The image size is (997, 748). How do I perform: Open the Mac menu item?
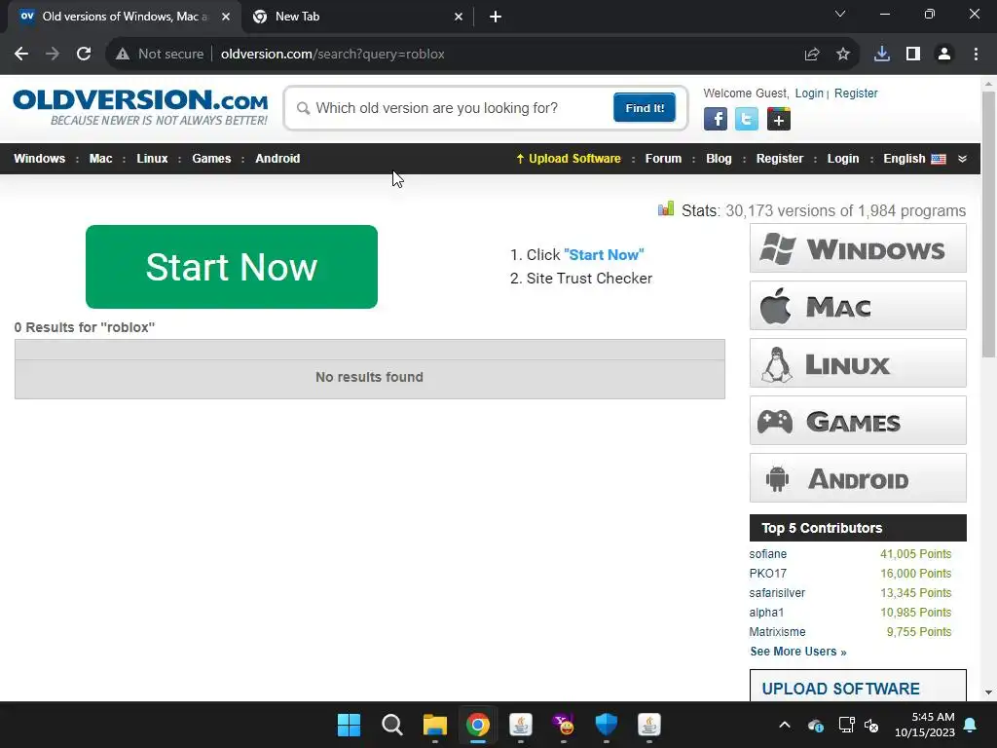[100, 159]
